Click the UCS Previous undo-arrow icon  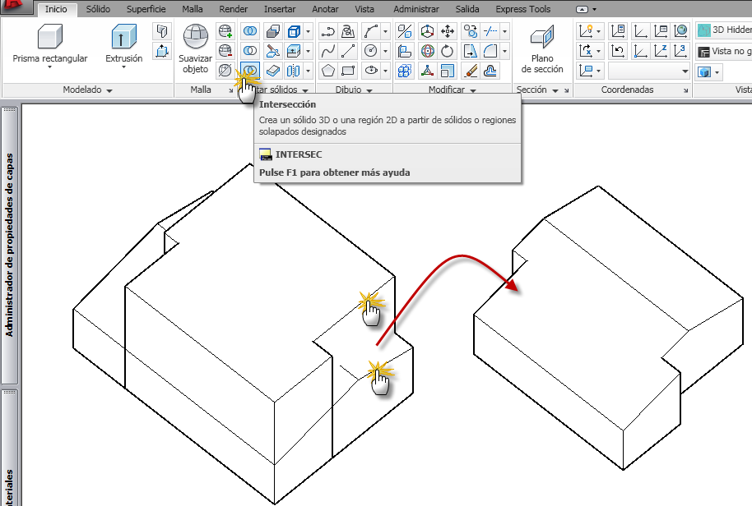618,51
